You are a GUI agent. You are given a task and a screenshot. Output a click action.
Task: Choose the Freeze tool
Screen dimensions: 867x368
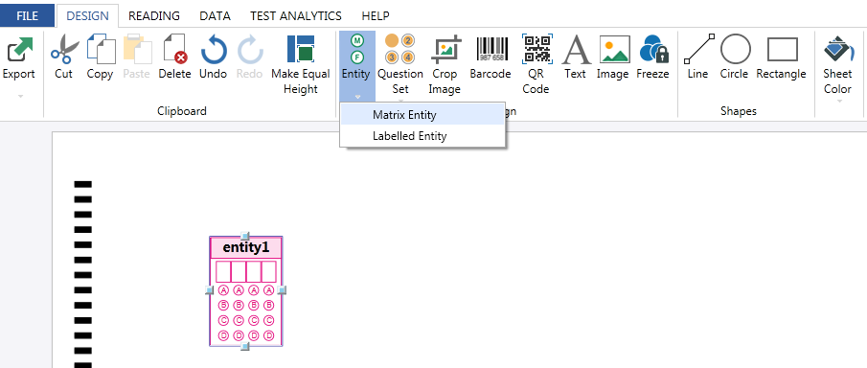(x=653, y=57)
